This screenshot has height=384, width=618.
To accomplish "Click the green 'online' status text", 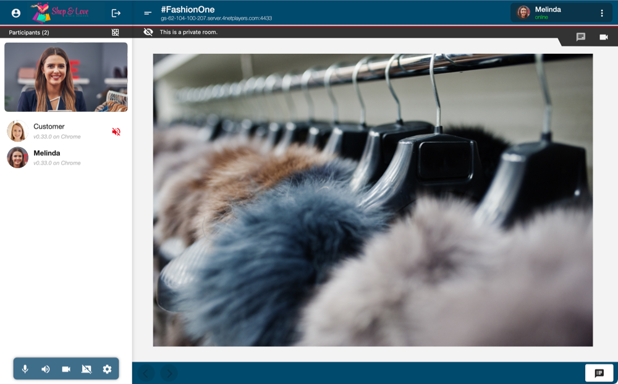I will point(541,17).
